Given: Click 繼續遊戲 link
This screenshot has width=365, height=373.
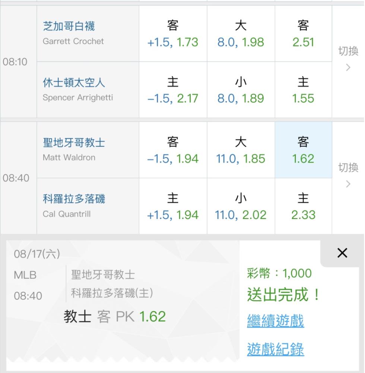Looking at the screenshot, I should (x=275, y=321).
